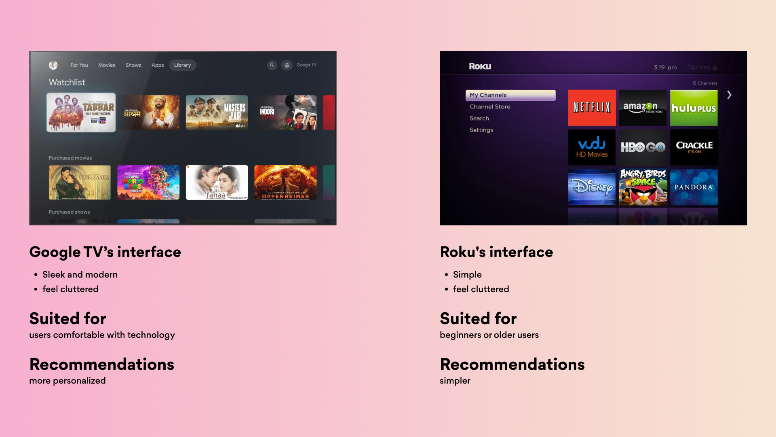Launch the HBO GO channel
Screen dimensions: 776x437
pos(643,147)
